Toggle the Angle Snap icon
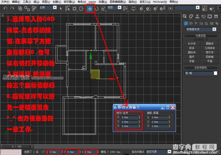 coord(148,9)
